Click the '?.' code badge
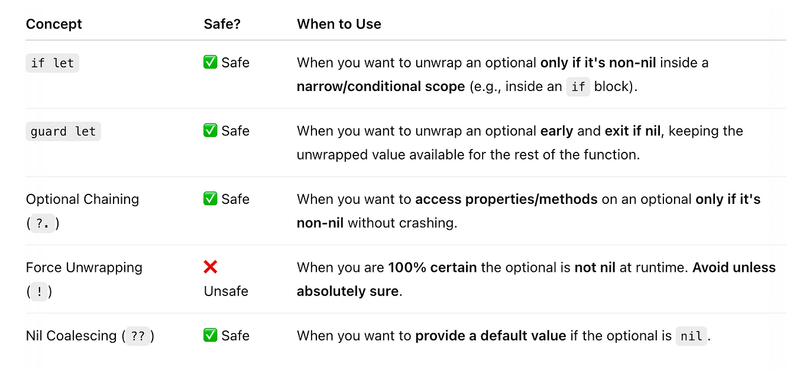 pyautogui.click(x=43, y=223)
